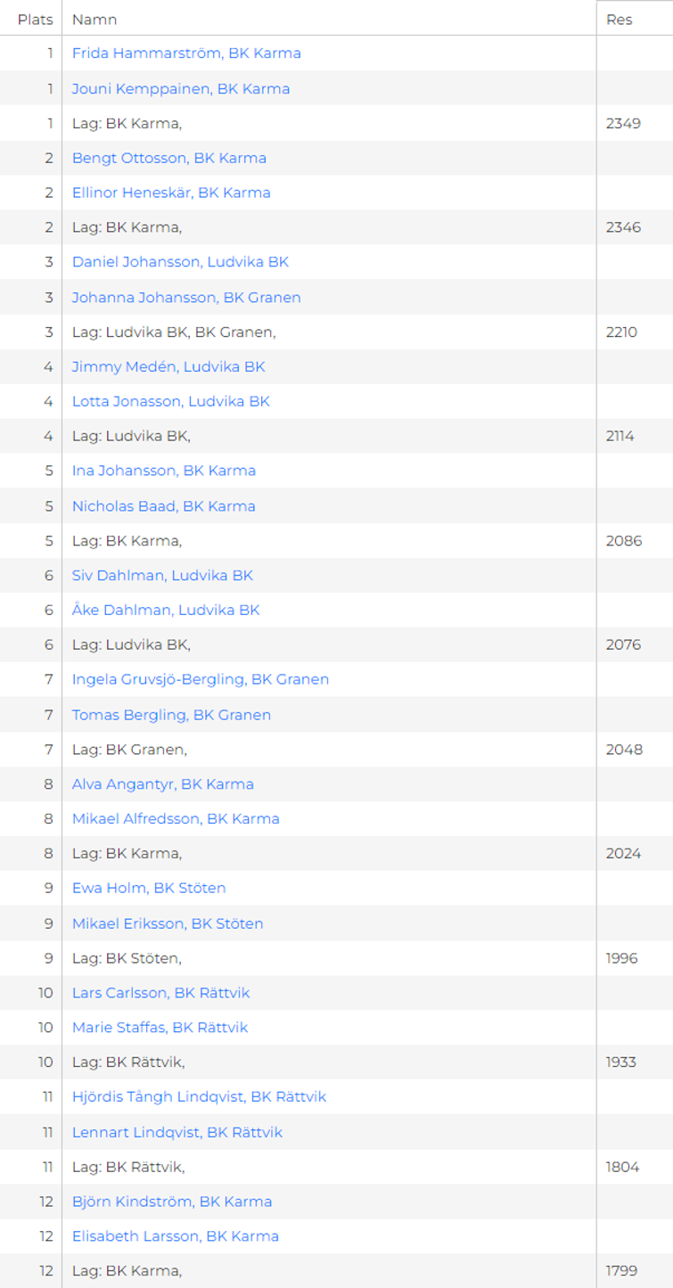The width and height of the screenshot is (673, 1288).
Task: Click the result 1799
Action: 621,1271
